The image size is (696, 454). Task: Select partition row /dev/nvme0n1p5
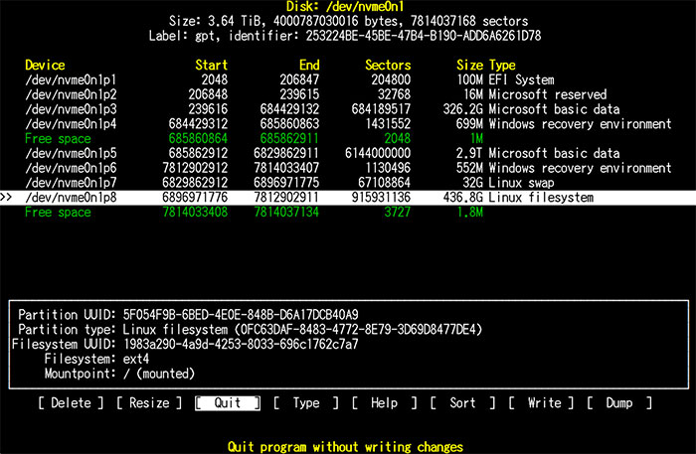[348, 153]
